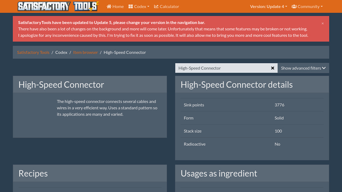The image size is (342, 192).
Task: Click the Codex breadcrumb entry
Action: pos(61,52)
